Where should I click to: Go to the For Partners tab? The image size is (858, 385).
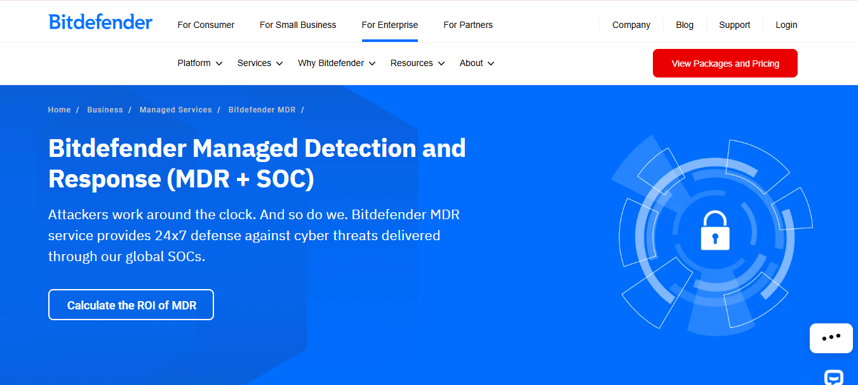(x=468, y=25)
